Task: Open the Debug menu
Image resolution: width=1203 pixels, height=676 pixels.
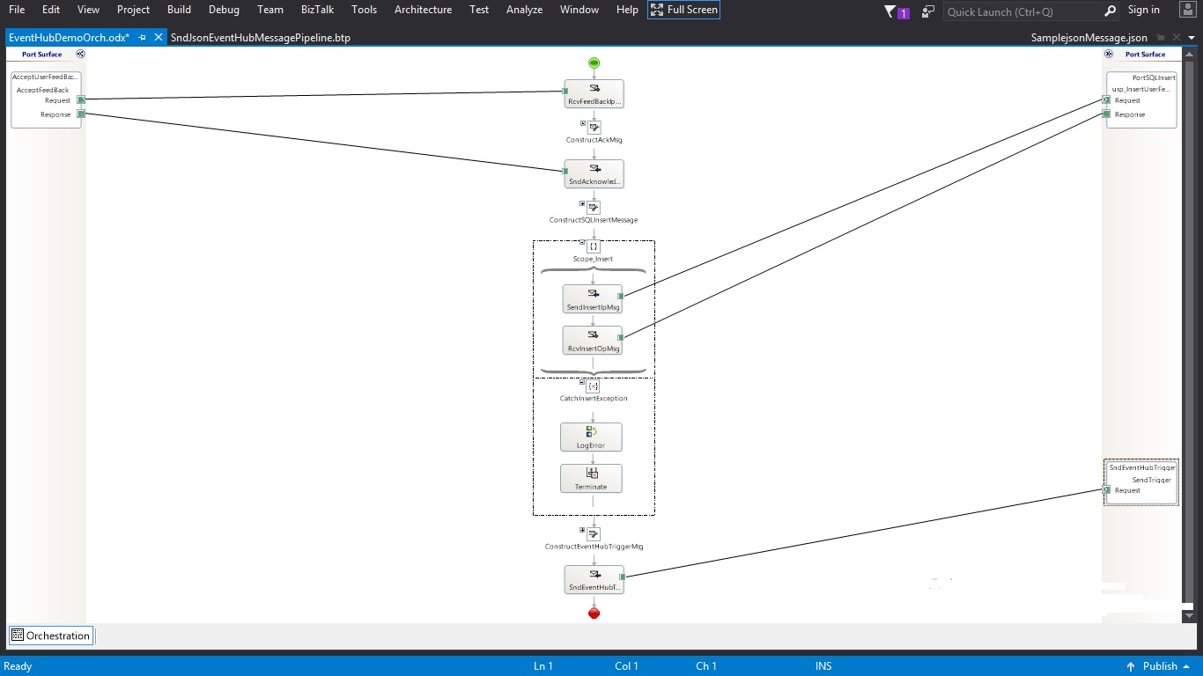Action: point(224,10)
